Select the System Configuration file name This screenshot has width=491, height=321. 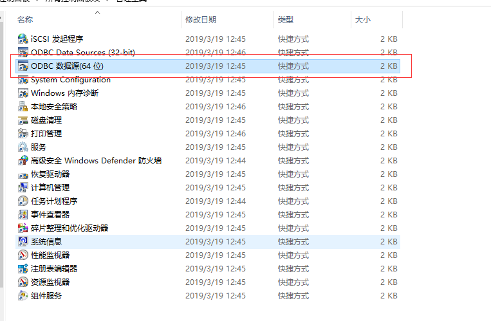click(71, 80)
